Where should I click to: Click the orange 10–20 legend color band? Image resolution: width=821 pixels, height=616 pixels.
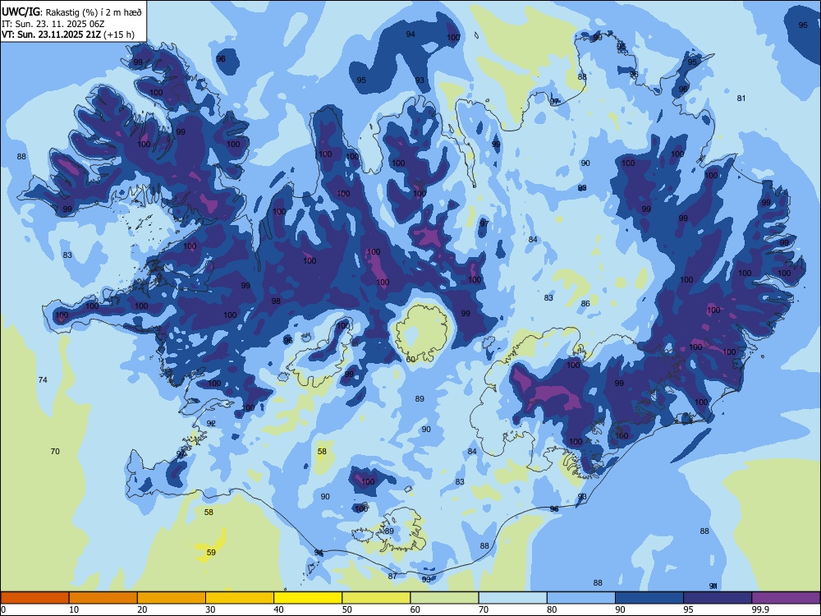coord(103,598)
